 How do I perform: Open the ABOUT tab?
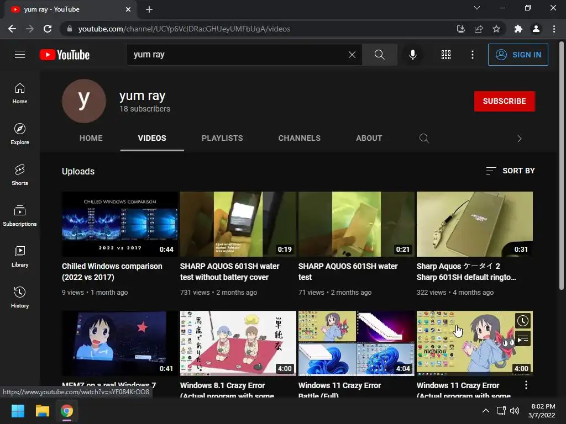[x=369, y=138]
